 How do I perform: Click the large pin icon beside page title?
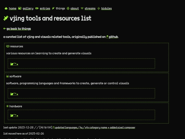[x=6, y=18]
